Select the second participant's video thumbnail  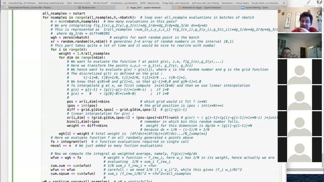point(300,46)
